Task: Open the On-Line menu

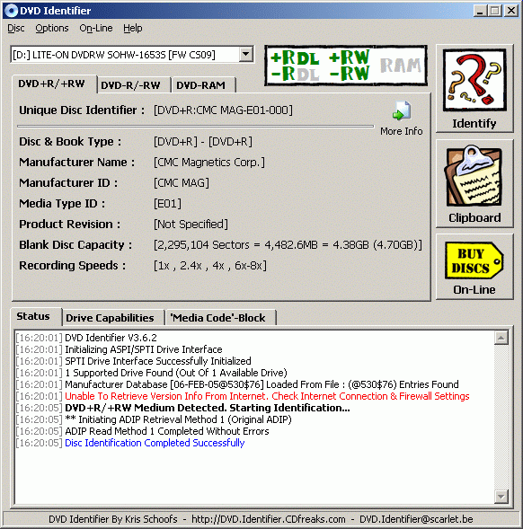Action: 96,28
